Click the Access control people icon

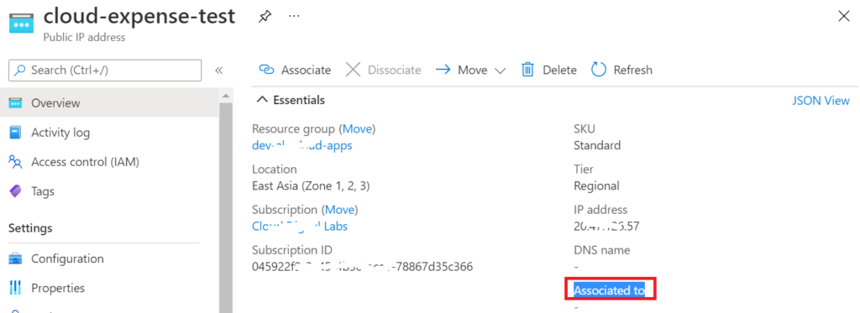pos(15,162)
